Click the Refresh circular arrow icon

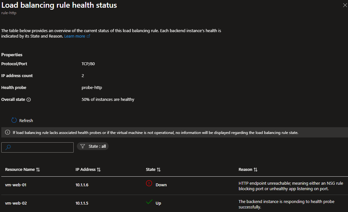coord(14,120)
